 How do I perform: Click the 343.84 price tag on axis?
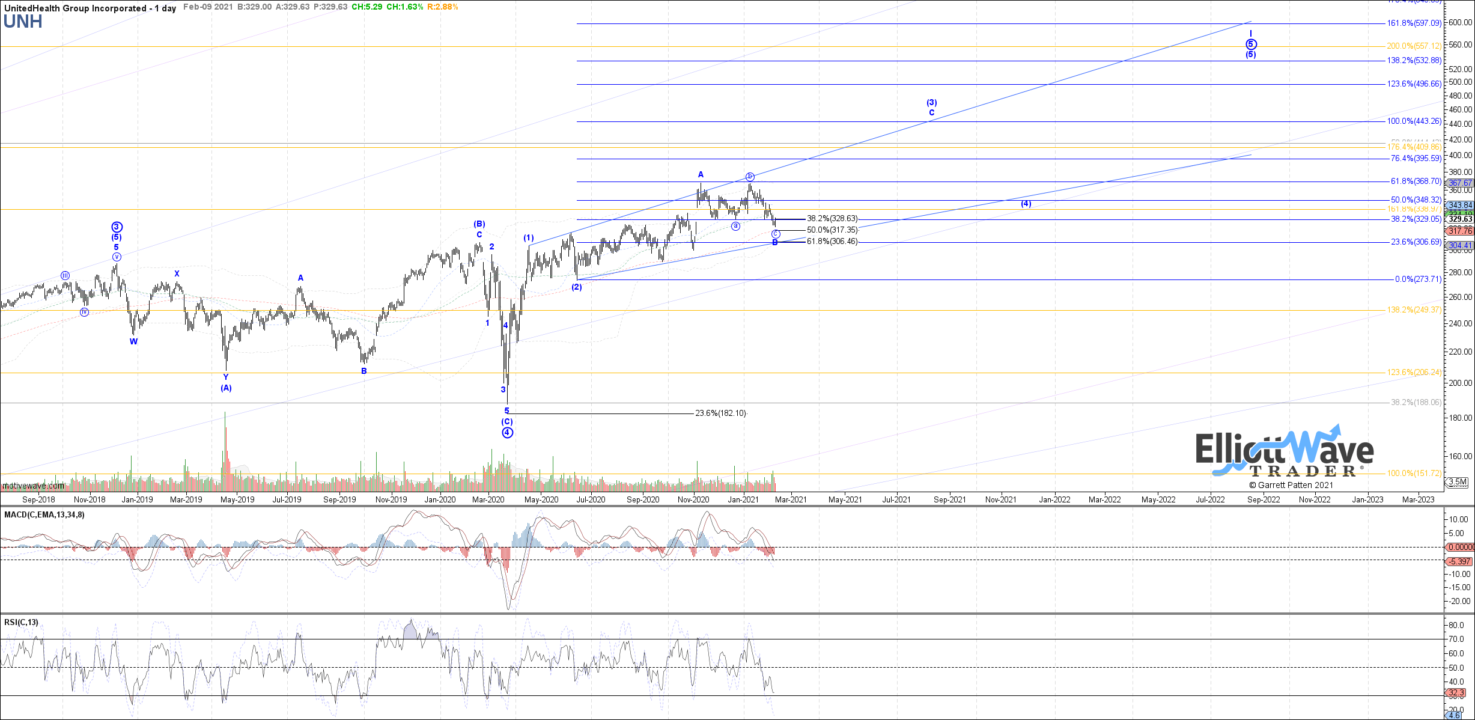[x=1460, y=206]
